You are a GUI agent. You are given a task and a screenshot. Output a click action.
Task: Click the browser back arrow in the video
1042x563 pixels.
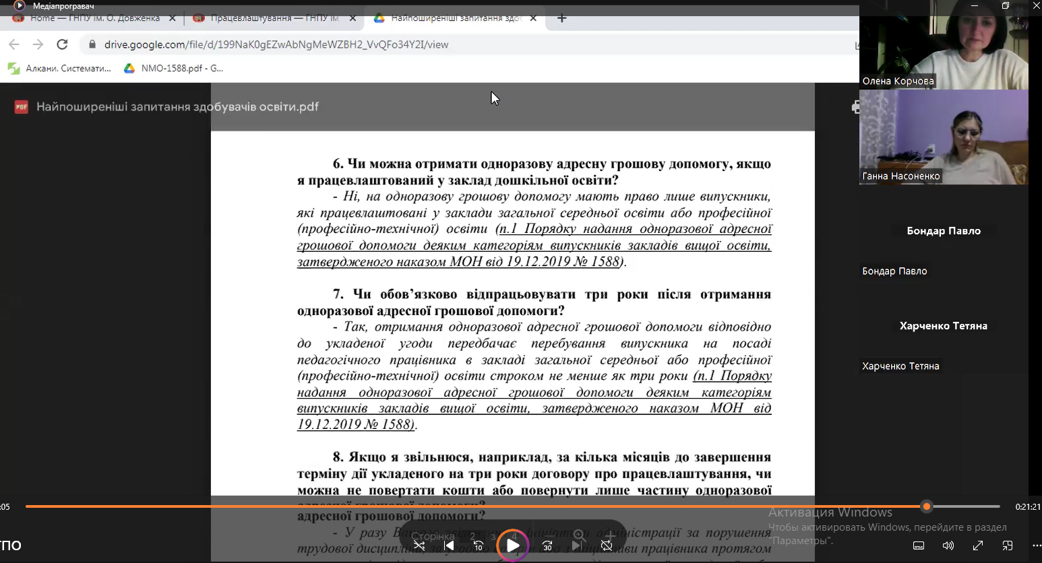[x=13, y=44]
